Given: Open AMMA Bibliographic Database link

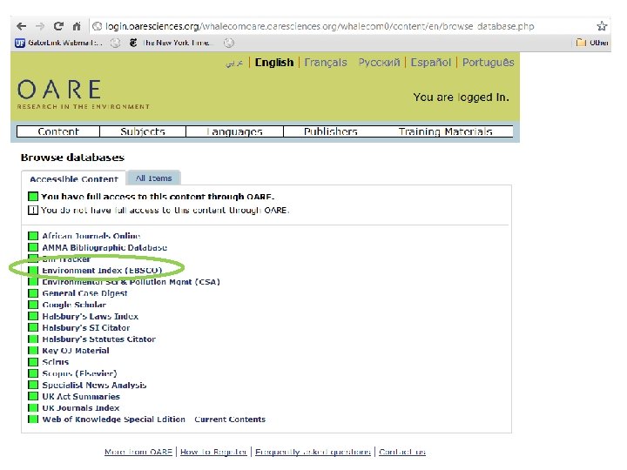Looking at the screenshot, I should (x=104, y=247).
